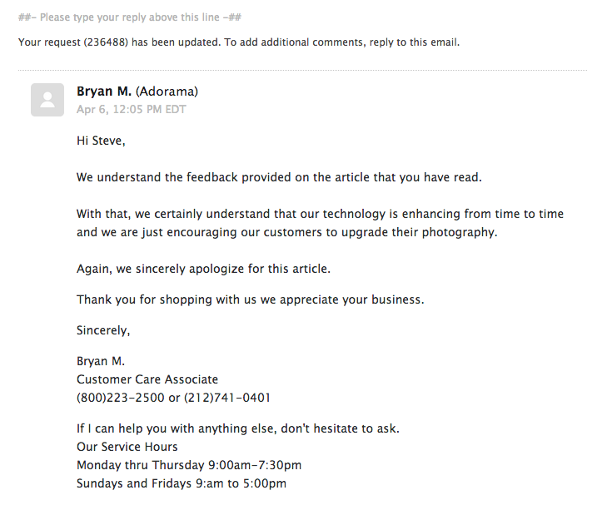Click the signature name Bryan M. below Sincerely
Viewport: 607px width, 505px height.
coord(101,361)
